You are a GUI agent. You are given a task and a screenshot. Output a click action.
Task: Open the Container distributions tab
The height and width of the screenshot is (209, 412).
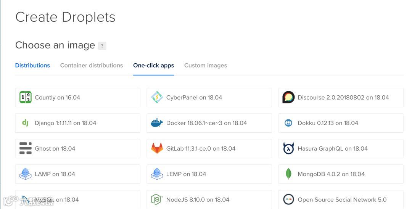click(92, 65)
